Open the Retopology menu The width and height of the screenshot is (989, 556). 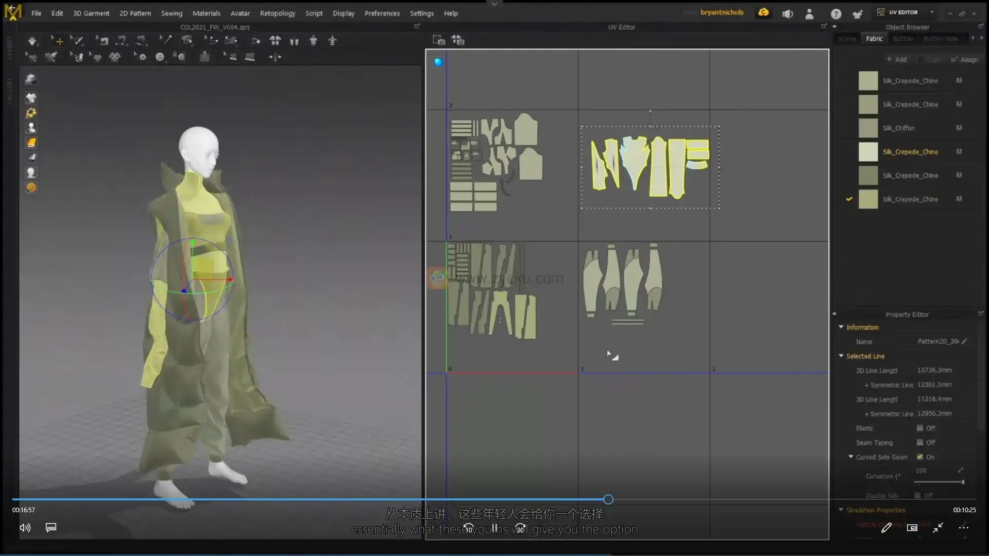pyautogui.click(x=277, y=13)
